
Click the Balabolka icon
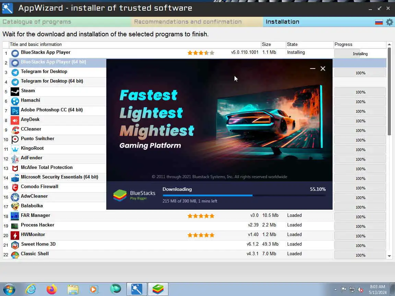coord(15,207)
